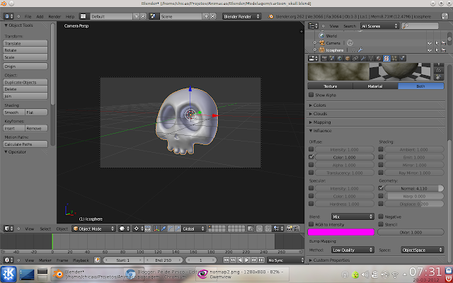Open the All Scenes outliner dropdown
The height and width of the screenshot is (283, 453).
pyautogui.click(x=379, y=26)
